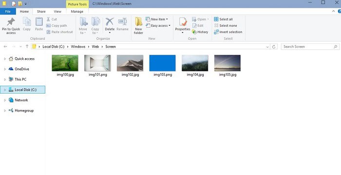Go up one folder level arrow
341x175 pixels.
(27, 47)
